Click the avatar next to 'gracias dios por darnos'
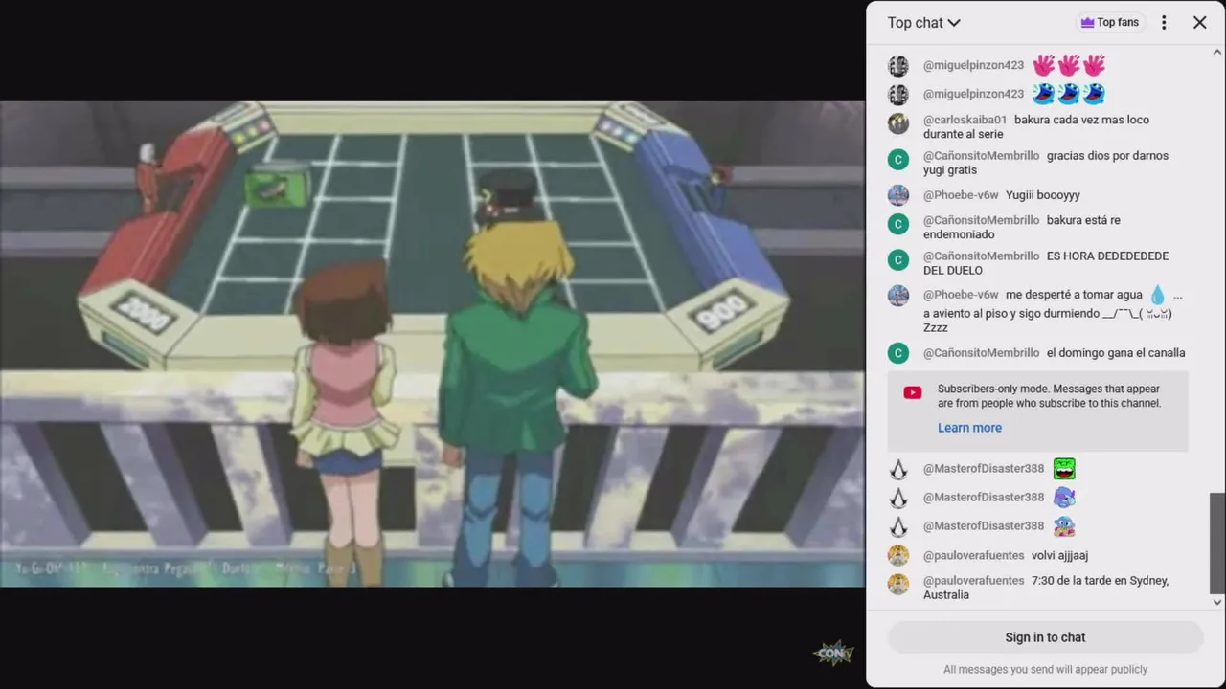This screenshot has height=689, width=1226. click(x=898, y=159)
